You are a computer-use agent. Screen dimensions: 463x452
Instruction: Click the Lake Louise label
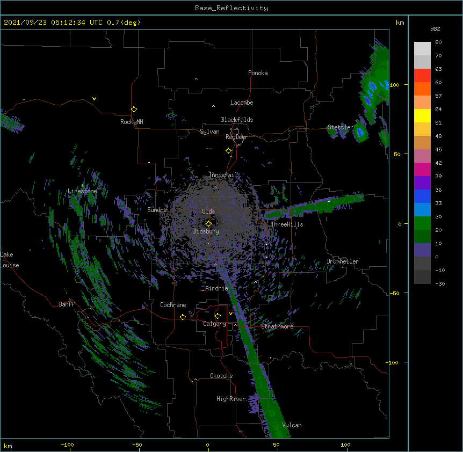click(10, 260)
